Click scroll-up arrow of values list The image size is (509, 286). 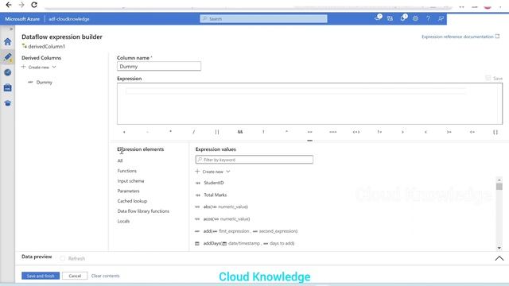(x=499, y=180)
